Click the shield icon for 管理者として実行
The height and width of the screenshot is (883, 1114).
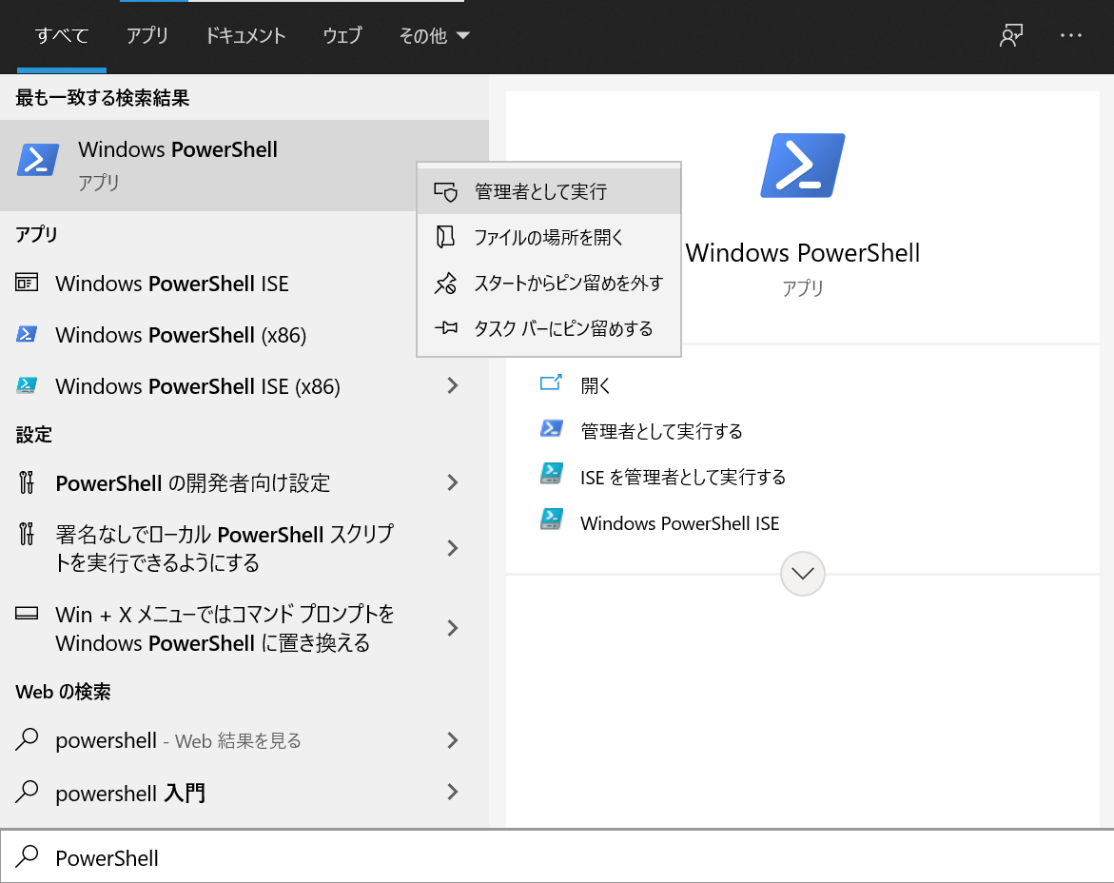click(446, 192)
